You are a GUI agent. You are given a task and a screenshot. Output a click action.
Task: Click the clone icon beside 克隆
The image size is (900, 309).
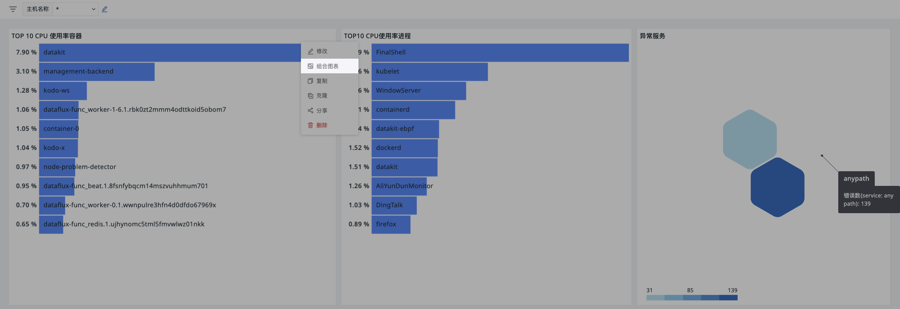pyautogui.click(x=310, y=96)
